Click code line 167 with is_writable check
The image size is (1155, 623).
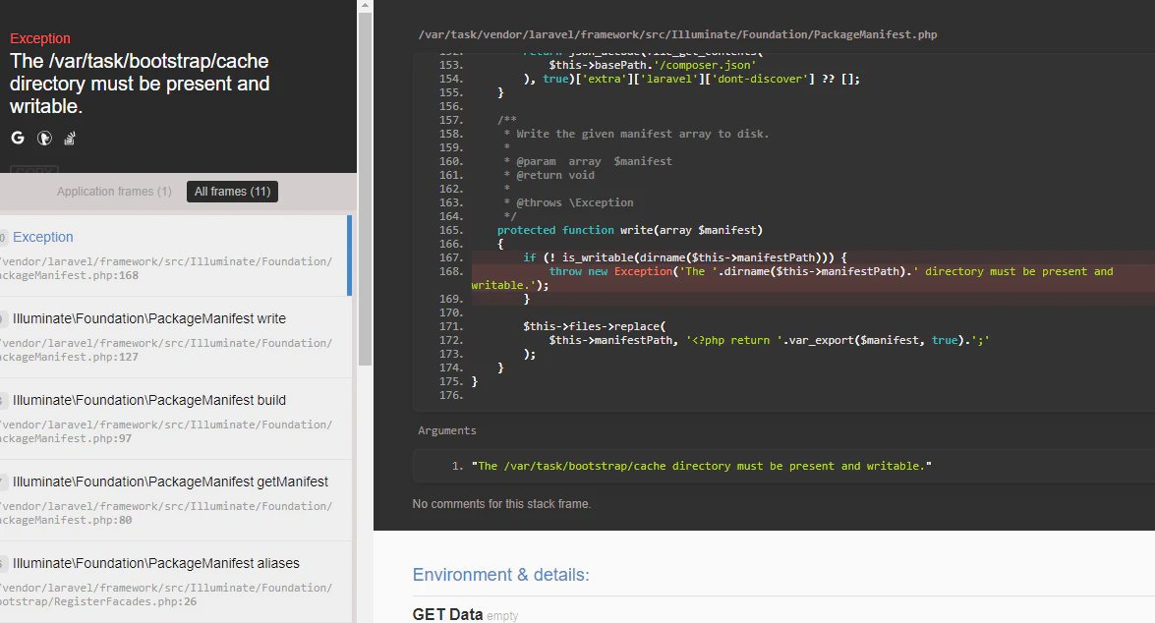pyautogui.click(x=685, y=257)
